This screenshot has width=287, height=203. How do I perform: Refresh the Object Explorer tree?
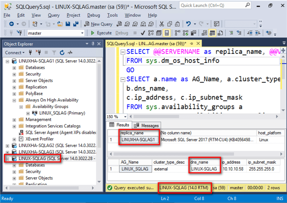point(62,52)
